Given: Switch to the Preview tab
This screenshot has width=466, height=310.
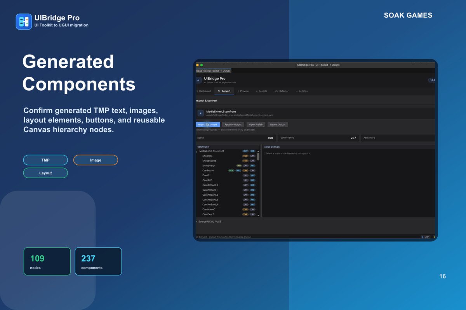Looking at the screenshot, I should 243,91.
